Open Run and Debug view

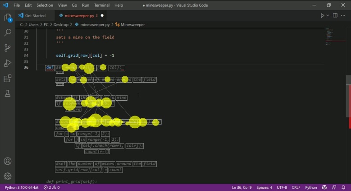pyautogui.click(x=8, y=63)
